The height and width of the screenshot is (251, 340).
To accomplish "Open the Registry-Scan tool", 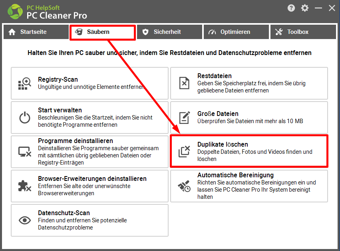I will [x=89, y=83].
